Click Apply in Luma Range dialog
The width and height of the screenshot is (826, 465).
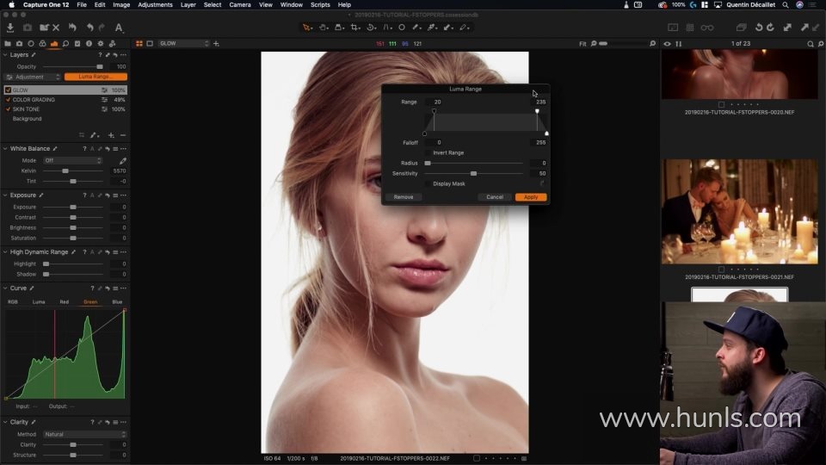(x=531, y=197)
